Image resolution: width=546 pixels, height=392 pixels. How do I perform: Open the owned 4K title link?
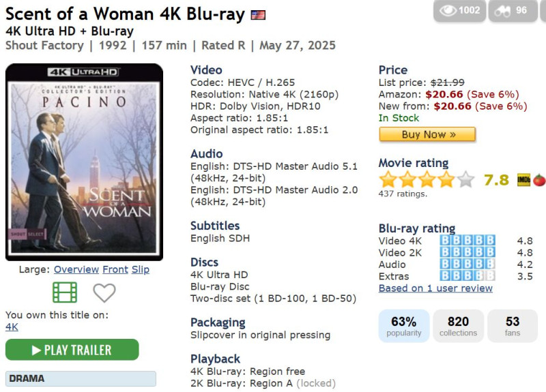coord(12,327)
